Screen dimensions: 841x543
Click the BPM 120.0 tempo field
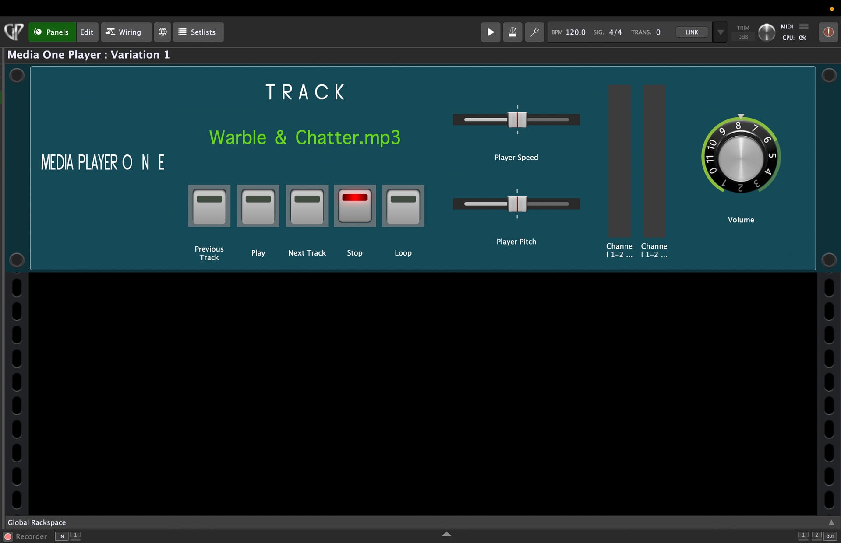[575, 32]
